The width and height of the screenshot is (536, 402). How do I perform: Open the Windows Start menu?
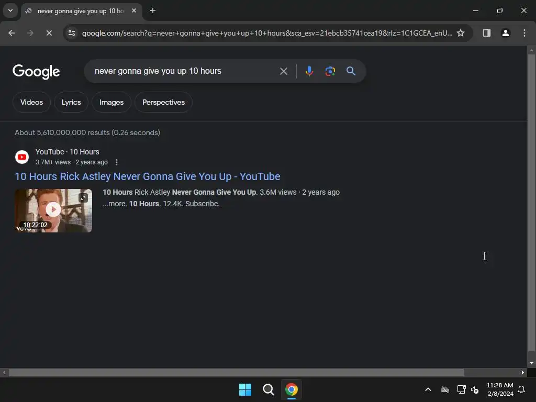point(245,389)
